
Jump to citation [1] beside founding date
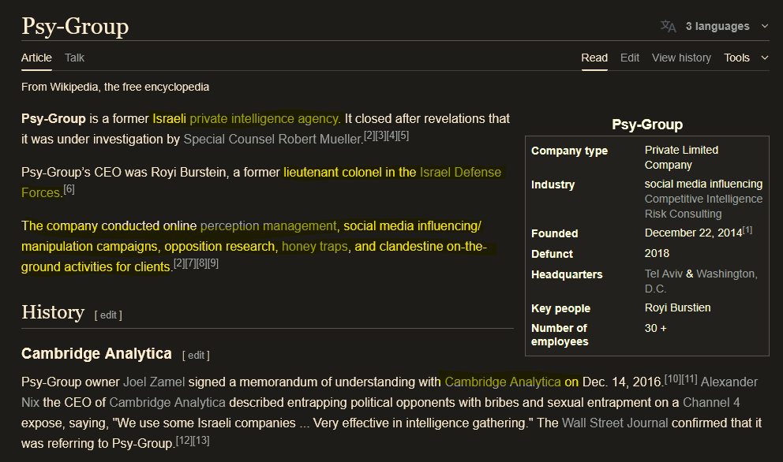click(747, 230)
